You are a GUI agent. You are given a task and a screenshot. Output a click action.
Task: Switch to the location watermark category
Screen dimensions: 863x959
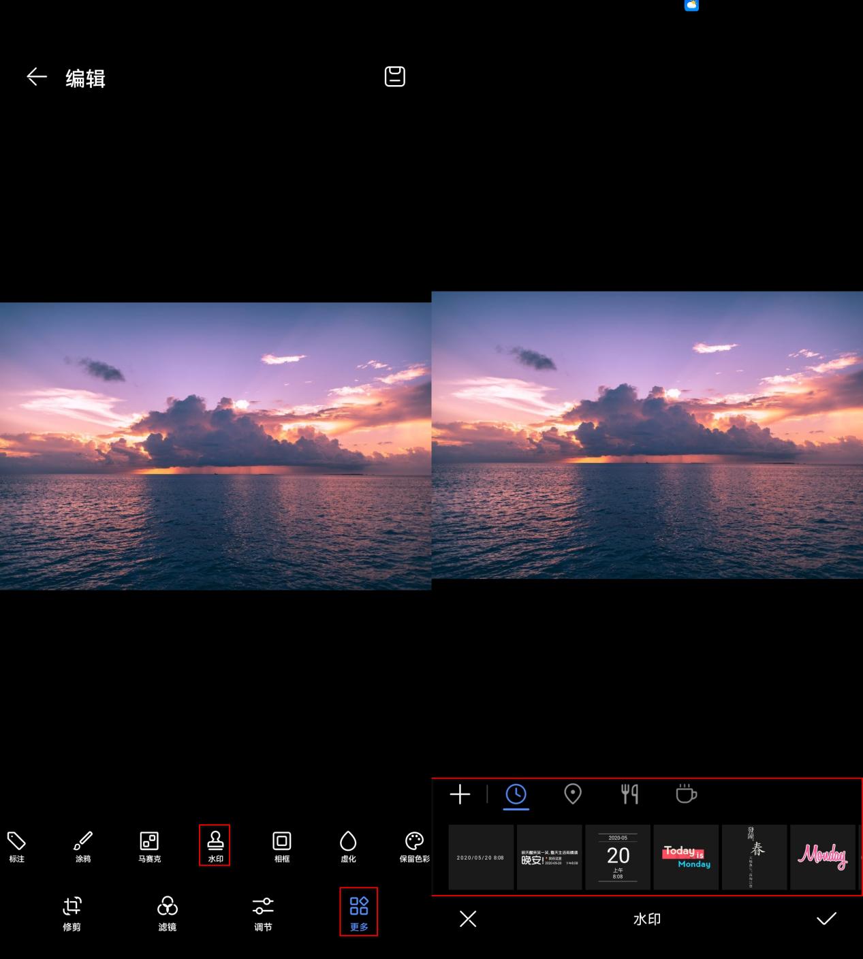click(x=573, y=794)
